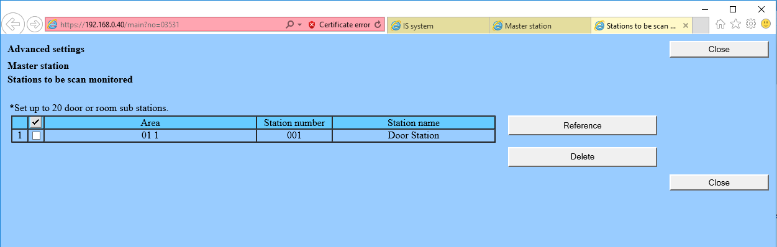Viewport: 777px width, 247px height.
Task: Open a new blank browser tab
Action: (x=701, y=25)
